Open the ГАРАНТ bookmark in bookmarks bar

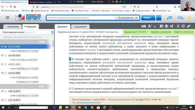click(101, 11)
